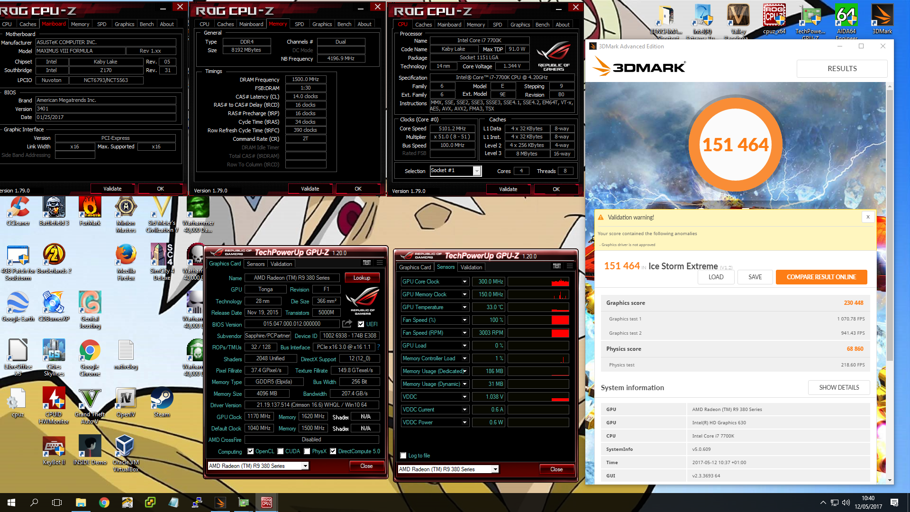The height and width of the screenshot is (512, 910).
Task: Open the KeyBot II desktop icon
Action: click(54, 450)
